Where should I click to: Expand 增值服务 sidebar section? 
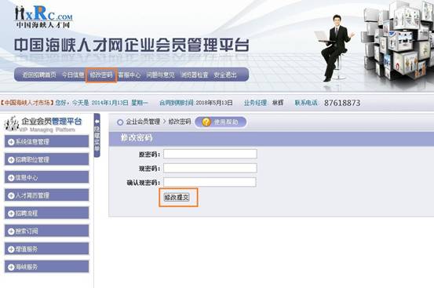pos(47,249)
